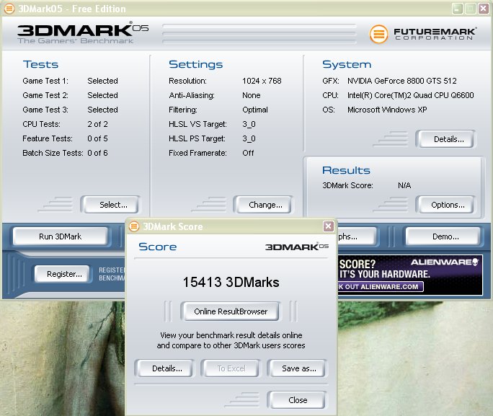Screen dimensions: 493x416
Task: Click the System section heading
Action: [x=347, y=64]
